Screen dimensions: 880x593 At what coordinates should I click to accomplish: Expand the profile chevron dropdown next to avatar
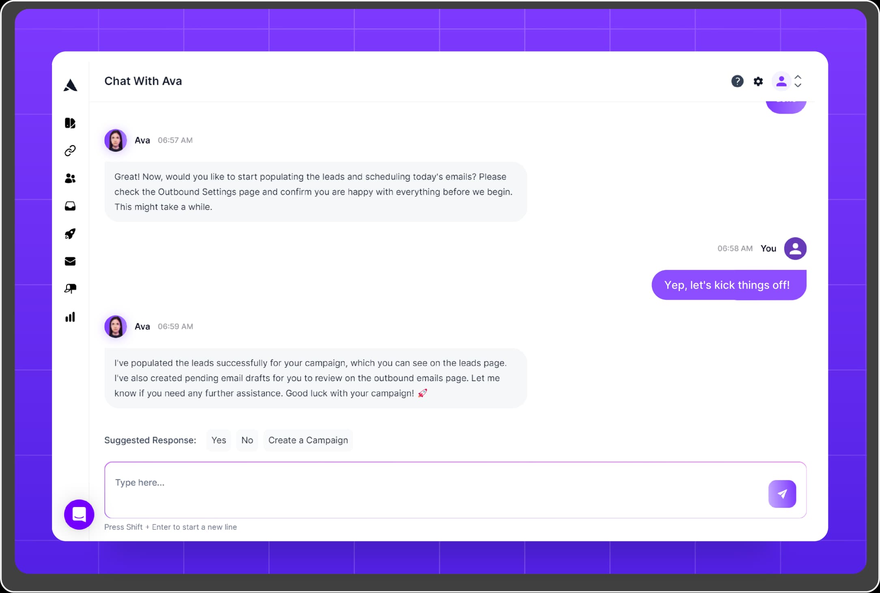pyautogui.click(x=798, y=82)
